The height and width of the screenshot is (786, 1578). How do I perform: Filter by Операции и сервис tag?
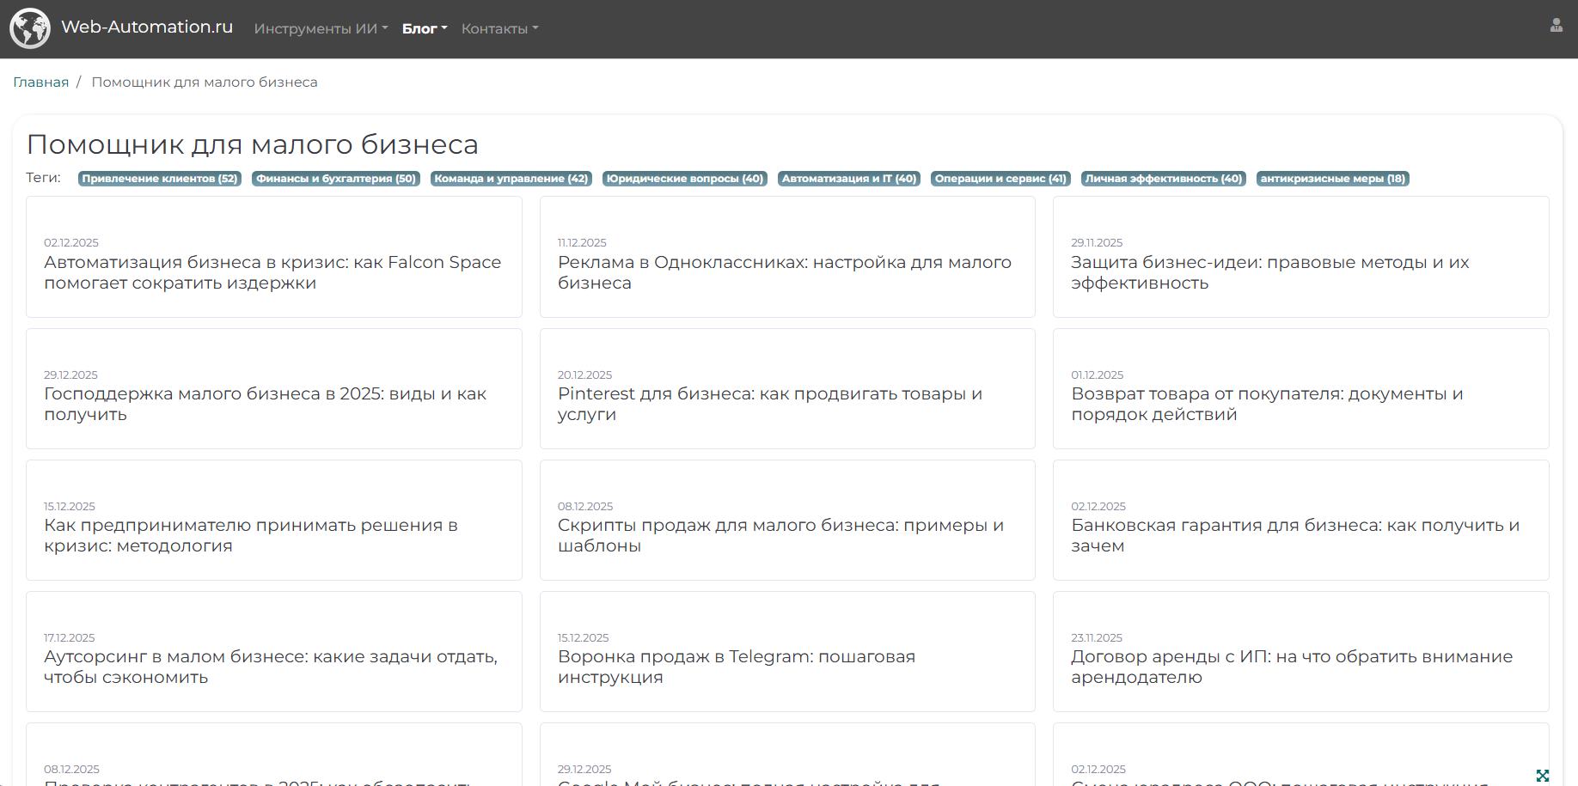[x=1000, y=179]
